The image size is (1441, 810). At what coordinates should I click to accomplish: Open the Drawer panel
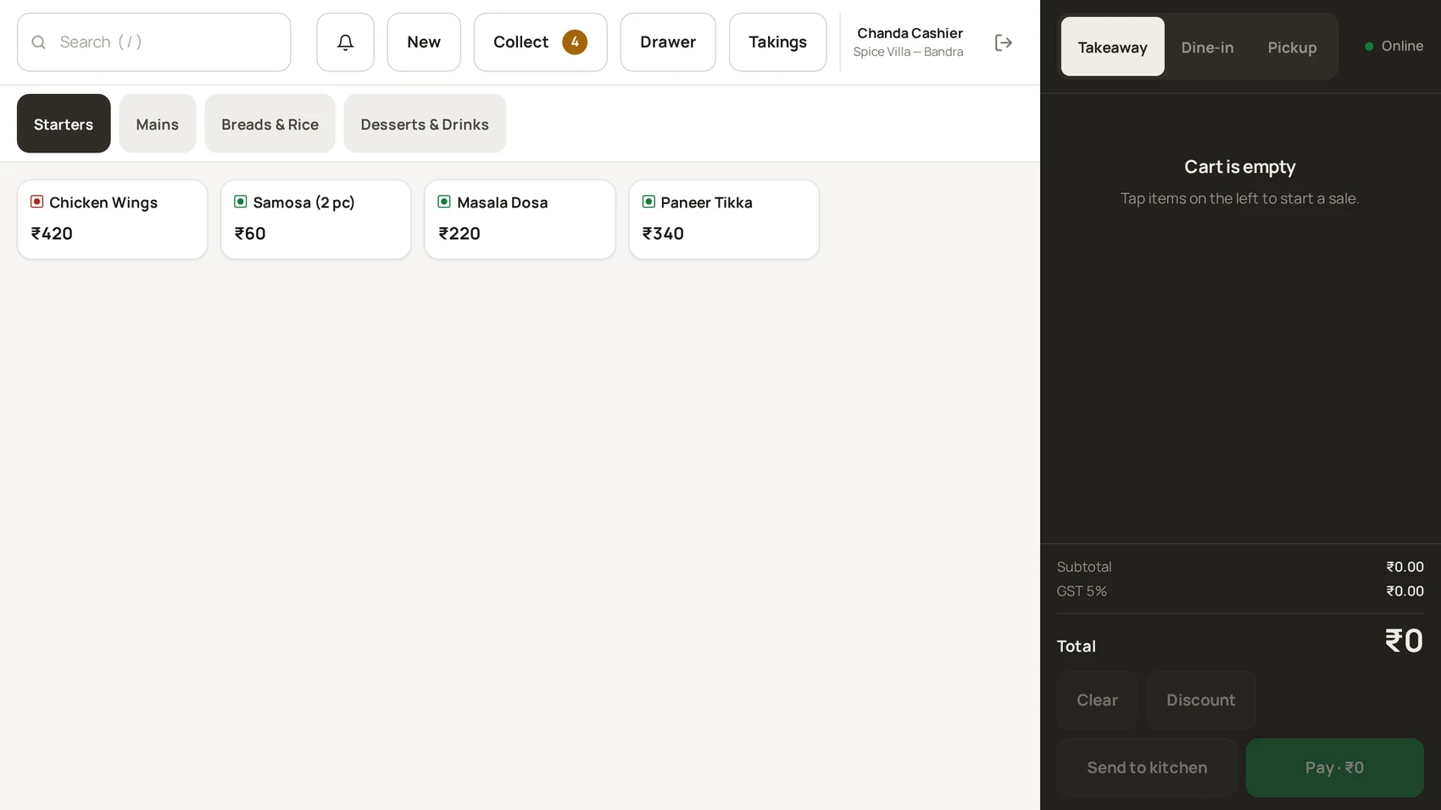(x=668, y=42)
